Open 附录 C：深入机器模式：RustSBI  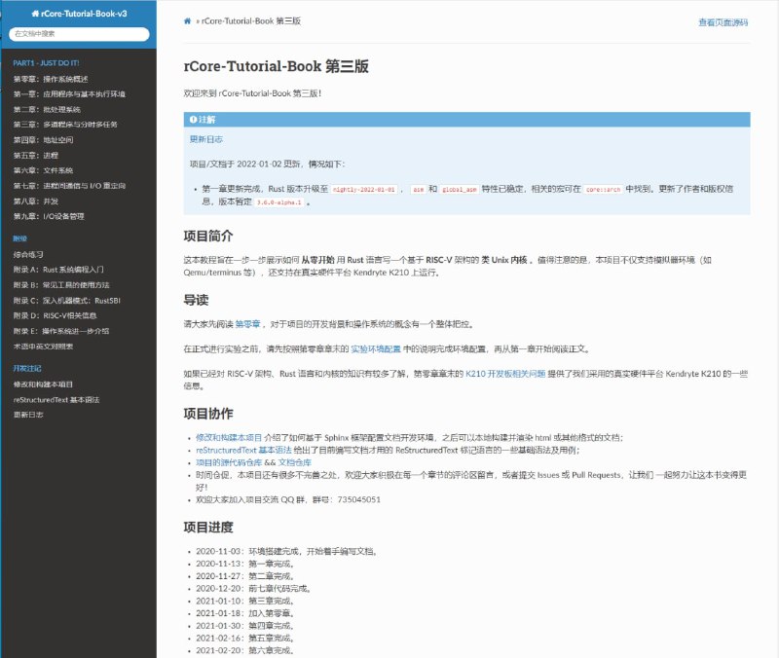click(66, 301)
